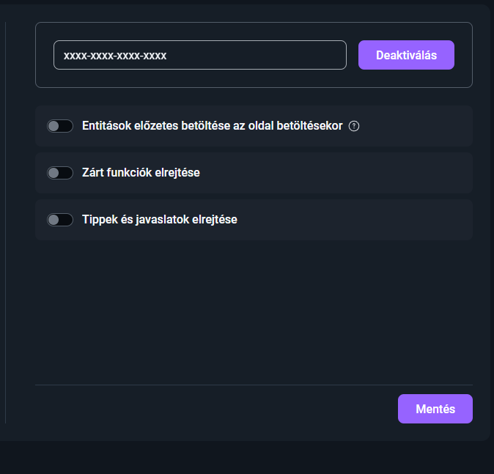494x474 pixels.
Task: Enable the Zárt funkciók elrejtése switch
Action: pyautogui.click(x=60, y=173)
